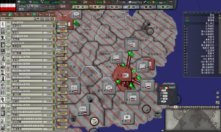Open the 统计 statistics tab
Viewport: 221px width, 132px height.
tap(165, 7)
